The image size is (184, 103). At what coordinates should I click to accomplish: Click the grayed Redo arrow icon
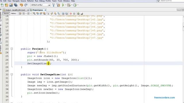click(x=26, y=5)
